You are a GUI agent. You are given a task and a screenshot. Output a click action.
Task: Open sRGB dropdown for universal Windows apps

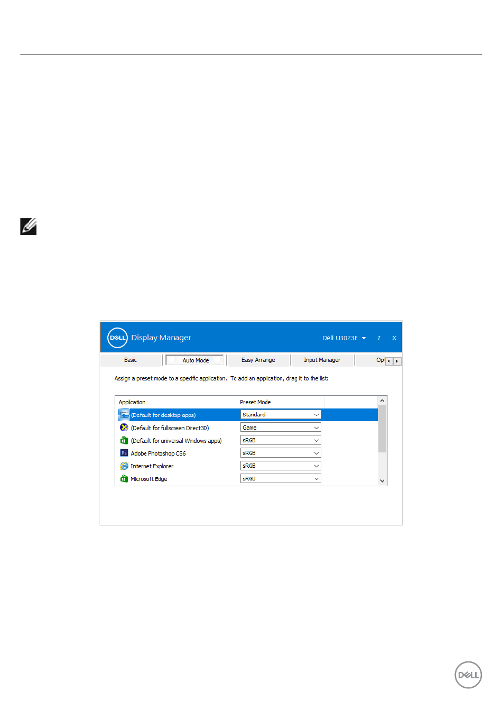point(281,440)
